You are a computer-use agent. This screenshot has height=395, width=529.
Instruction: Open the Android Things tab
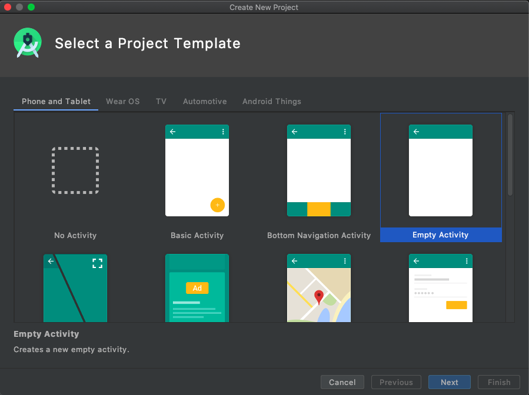pos(272,102)
